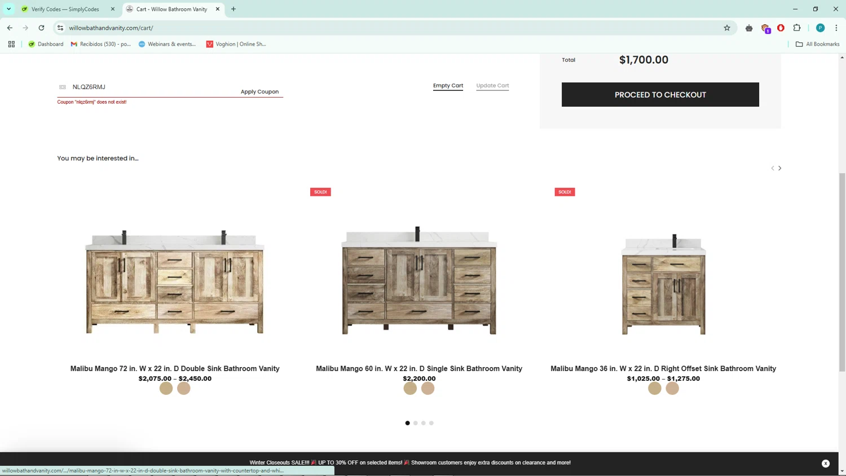Click the scrollbar down arrow

point(842,471)
